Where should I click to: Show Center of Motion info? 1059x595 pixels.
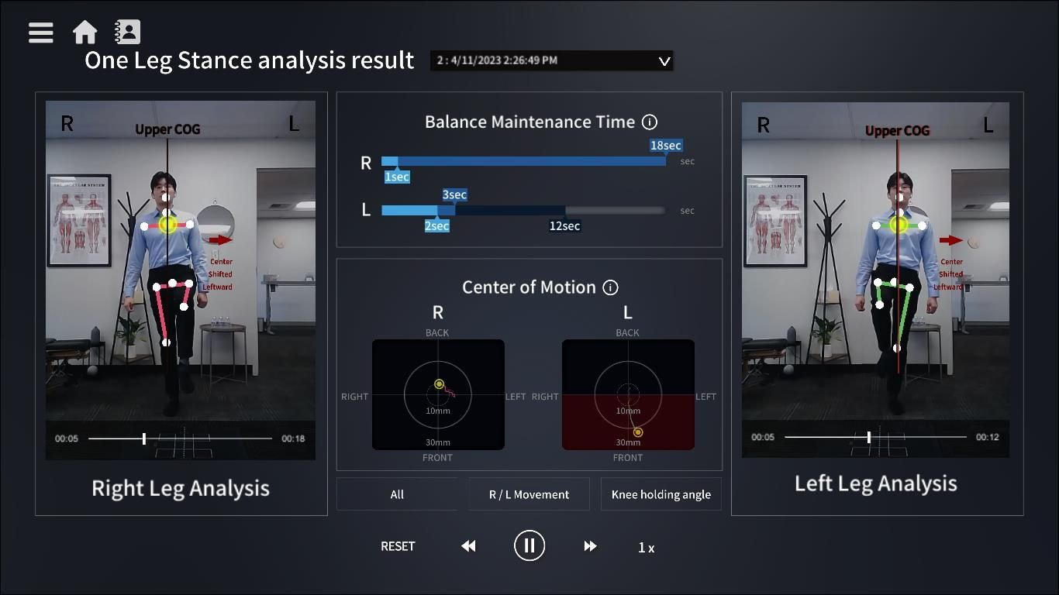611,287
